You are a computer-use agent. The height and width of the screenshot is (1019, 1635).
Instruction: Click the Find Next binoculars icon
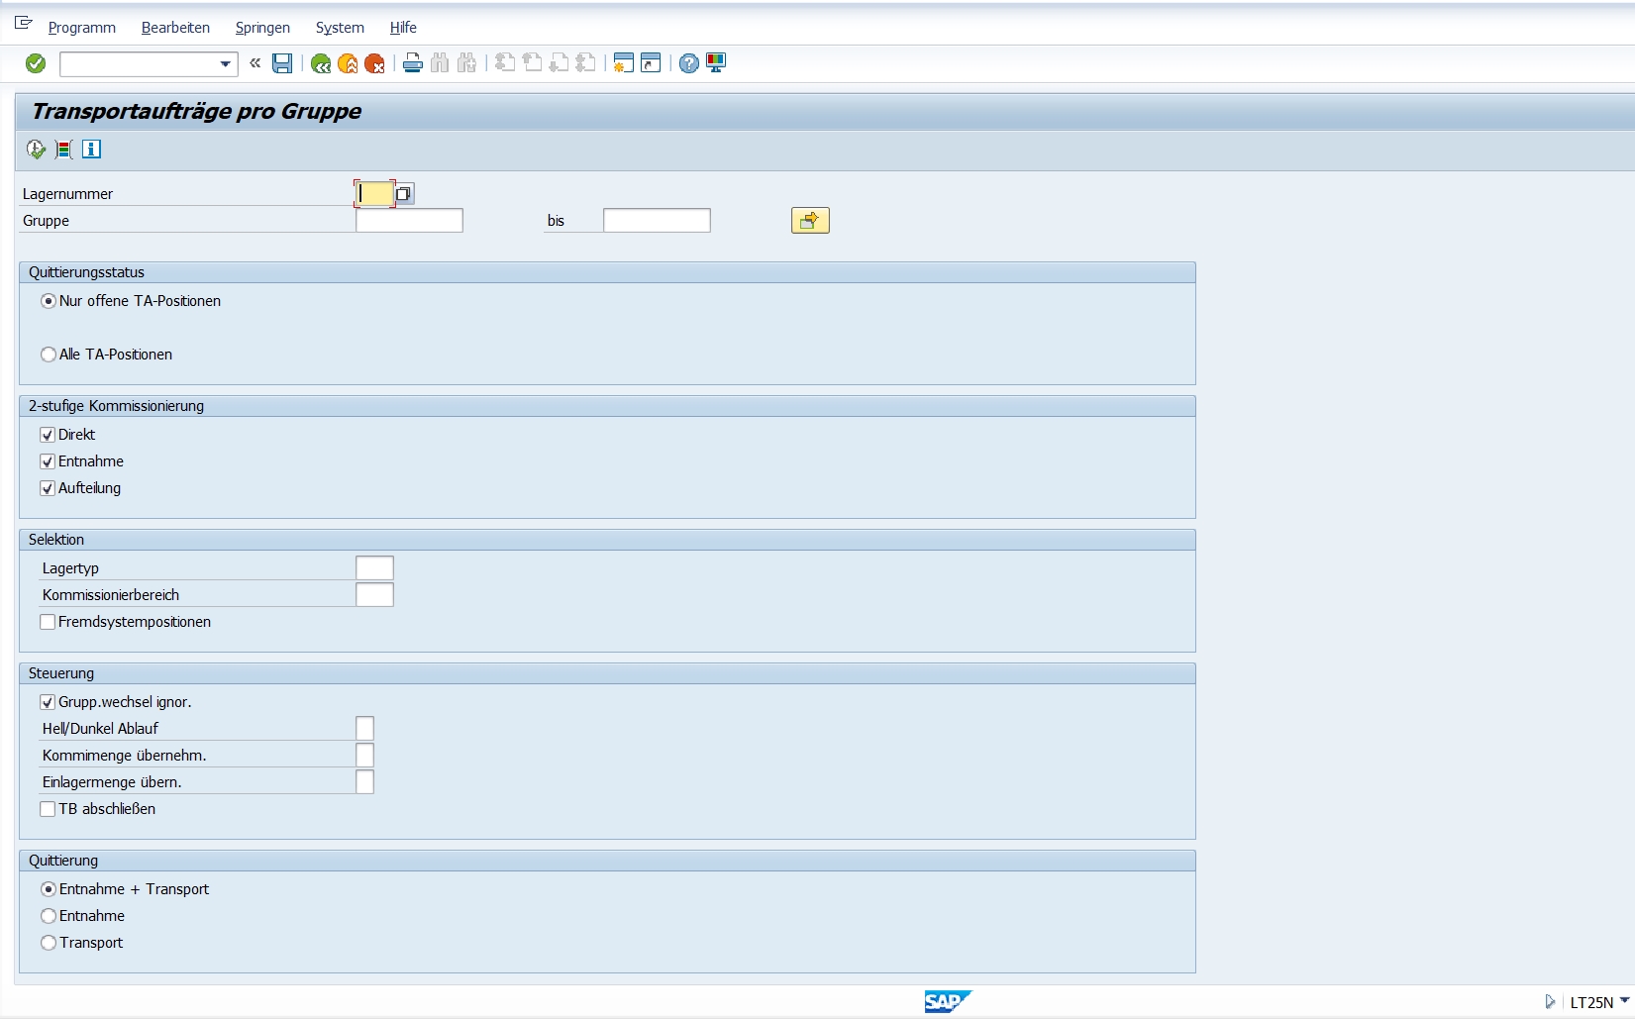pos(467,63)
